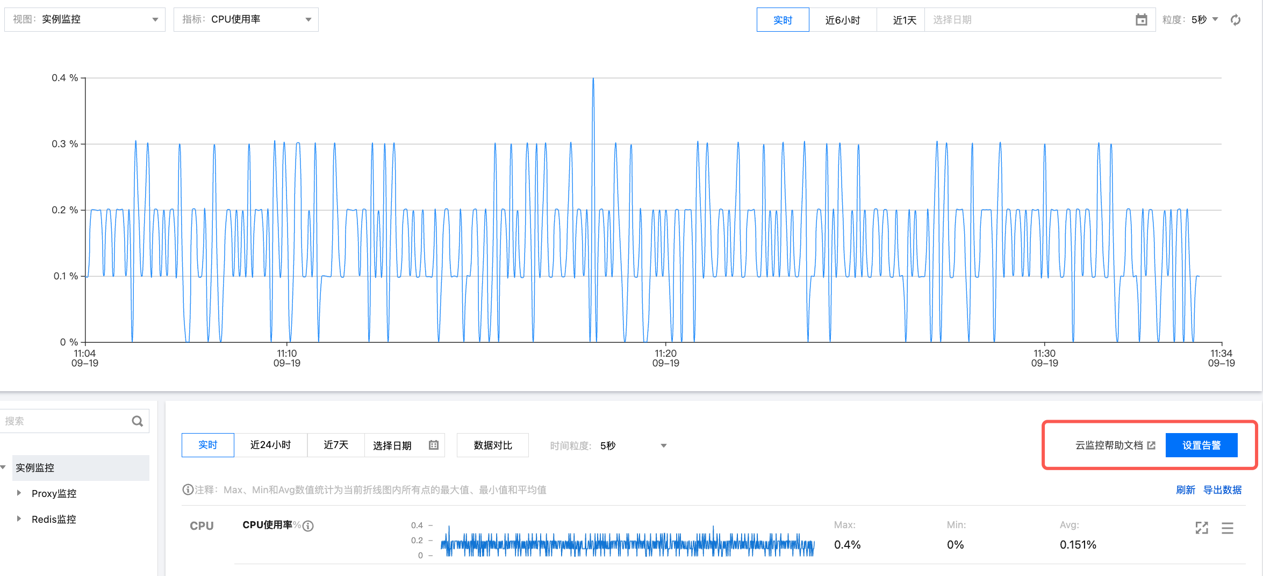This screenshot has width=1263, height=576.
Task: Open the 粒度 5秒 dropdown at top
Action: [x=1204, y=19]
